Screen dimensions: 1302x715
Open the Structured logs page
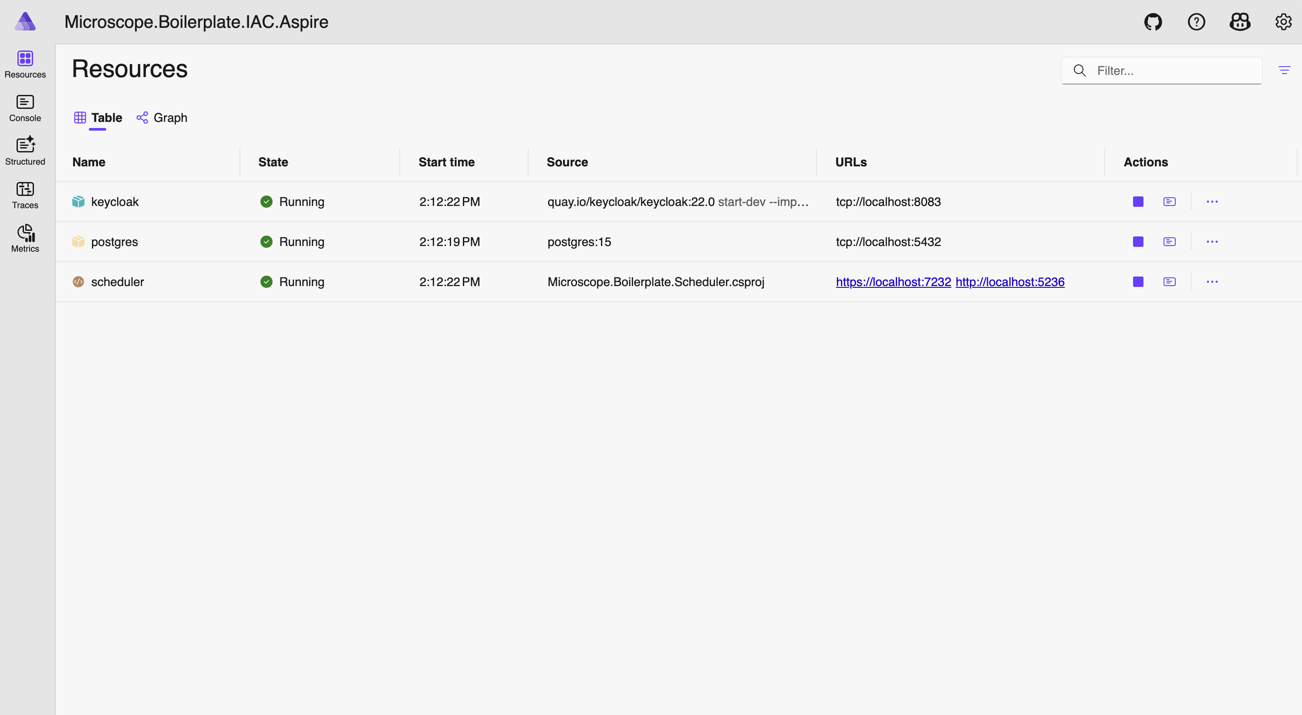tap(25, 152)
